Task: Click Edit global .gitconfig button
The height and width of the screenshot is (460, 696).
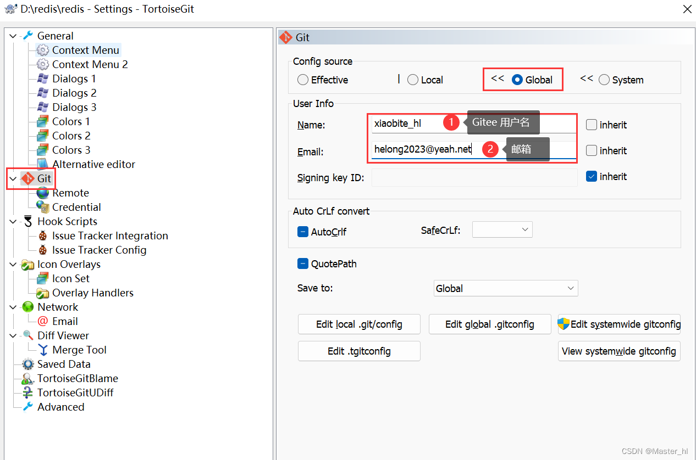Action: pos(490,324)
